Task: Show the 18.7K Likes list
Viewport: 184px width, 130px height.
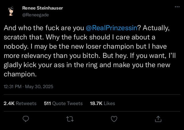Action: tap(102, 103)
